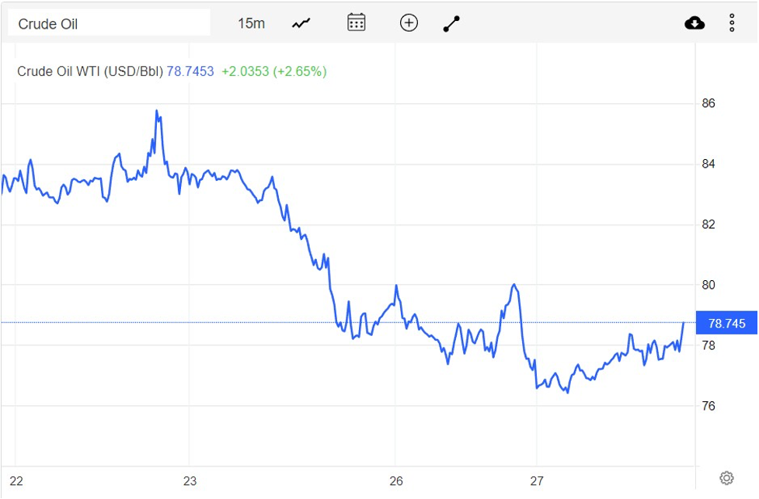
Task: Click the Crude Oil WTI (USD/Bbl) legend label
Action: coord(90,71)
